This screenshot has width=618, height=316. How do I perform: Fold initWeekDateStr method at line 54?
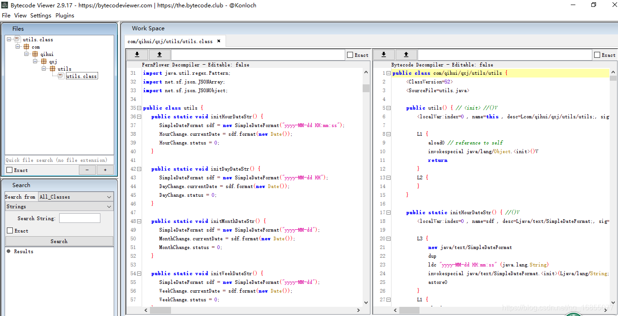(139, 274)
